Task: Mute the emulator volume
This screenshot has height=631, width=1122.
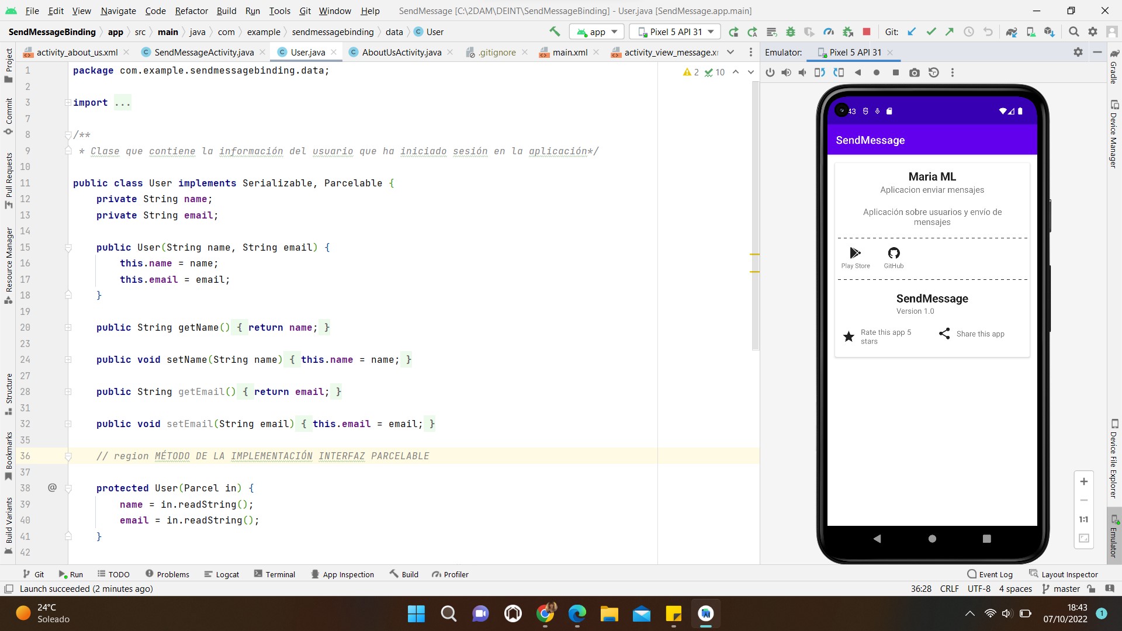Action: [802, 72]
